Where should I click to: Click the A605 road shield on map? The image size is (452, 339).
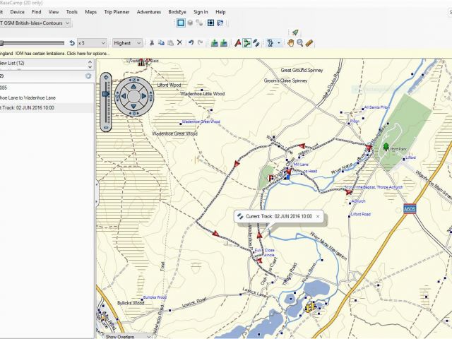tap(410, 209)
